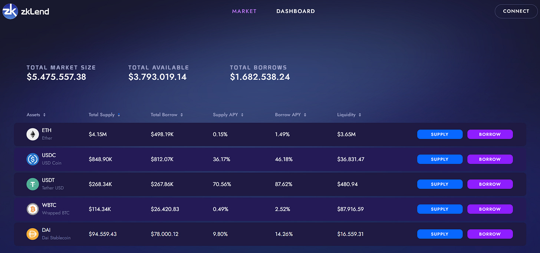Click USDC borrow APY 46.18%
The height and width of the screenshot is (253, 540).
pyautogui.click(x=284, y=159)
